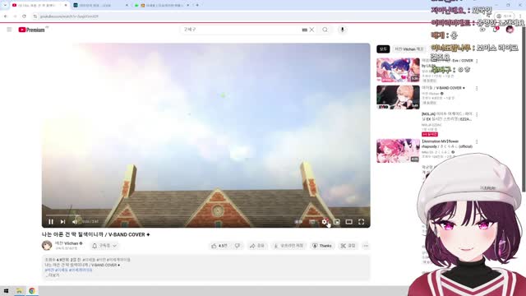Open subscription notification bell dropdown
The image size is (526, 296).
pos(104,246)
